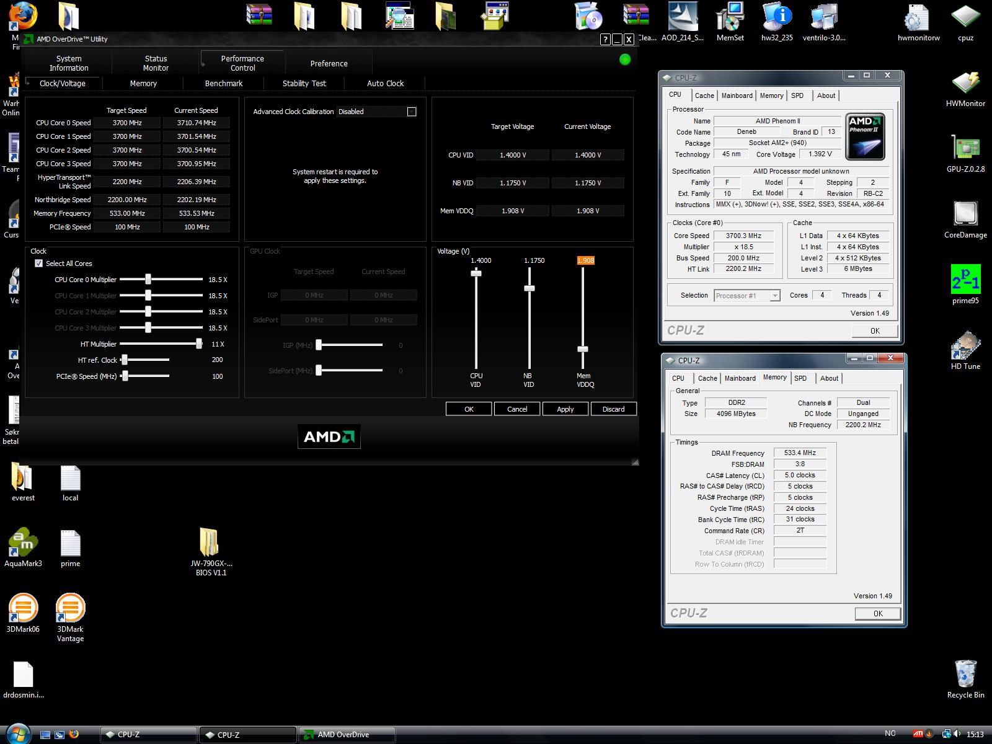Viewport: 992px width, 744px height.
Task: Click OK button in AMD OverDrive
Action: click(469, 409)
